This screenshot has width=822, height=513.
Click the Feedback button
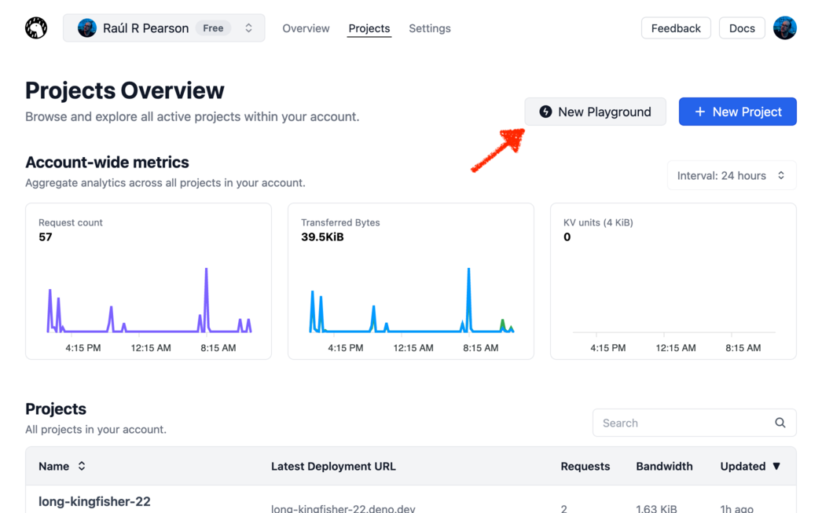[x=675, y=28]
